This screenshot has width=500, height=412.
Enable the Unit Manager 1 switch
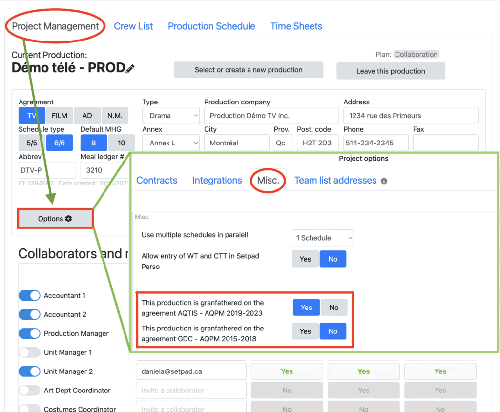click(29, 352)
